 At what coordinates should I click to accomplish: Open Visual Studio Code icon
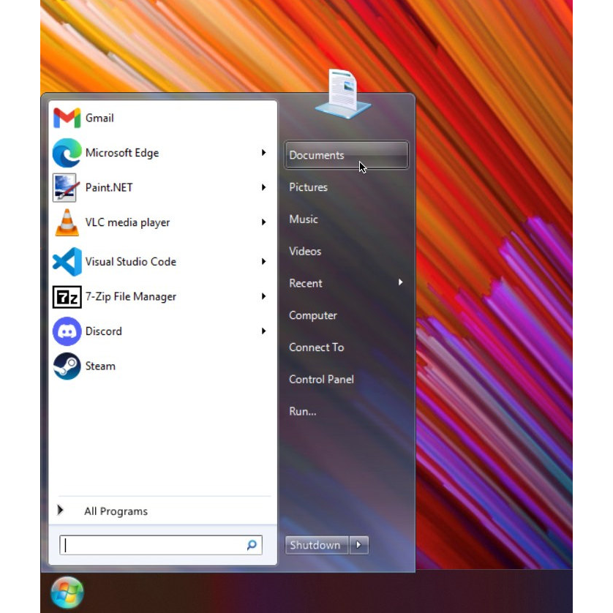coord(67,262)
